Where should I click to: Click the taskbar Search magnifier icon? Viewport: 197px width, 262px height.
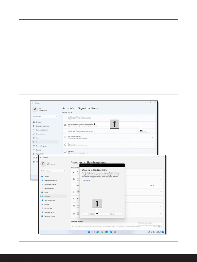click(93, 232)
